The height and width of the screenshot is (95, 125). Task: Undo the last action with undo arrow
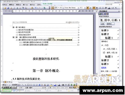pos(36,8)
